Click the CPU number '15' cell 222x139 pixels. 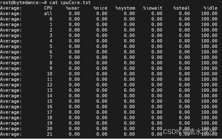[x=50, y=101]
